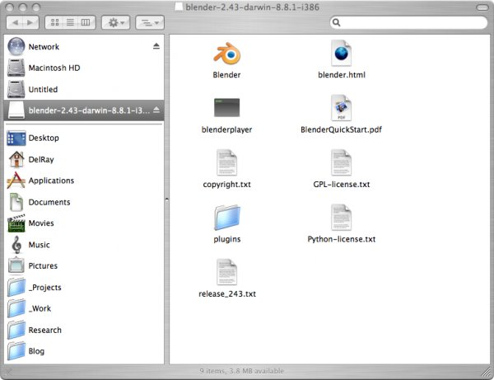Click the eject button next to Network
Viewport: 494px width, 380px height.
click(156, 47)
